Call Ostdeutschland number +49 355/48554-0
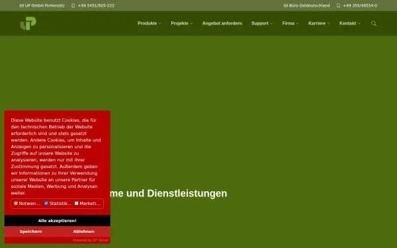 tap(360, 5)
